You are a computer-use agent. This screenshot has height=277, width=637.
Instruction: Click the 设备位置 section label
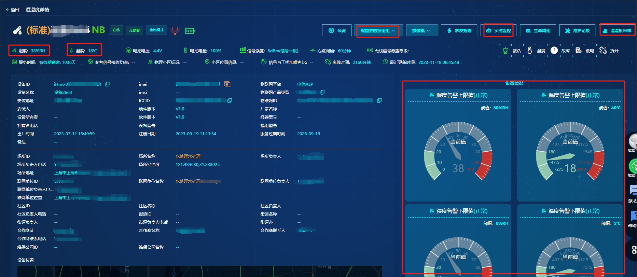[26, 260]
